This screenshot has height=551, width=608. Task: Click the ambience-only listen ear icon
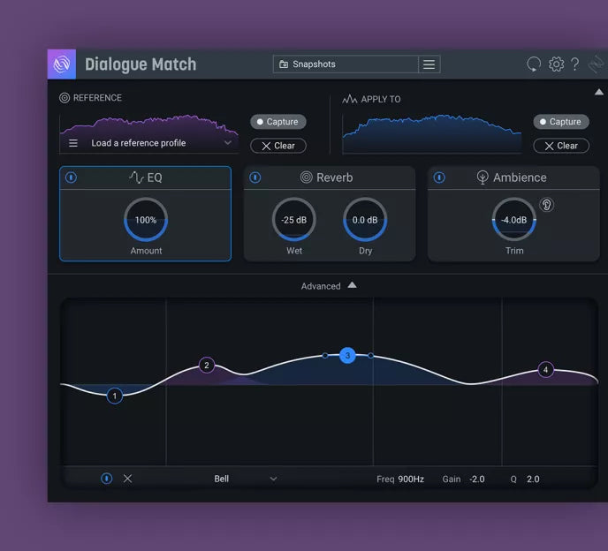coord(547,205)
